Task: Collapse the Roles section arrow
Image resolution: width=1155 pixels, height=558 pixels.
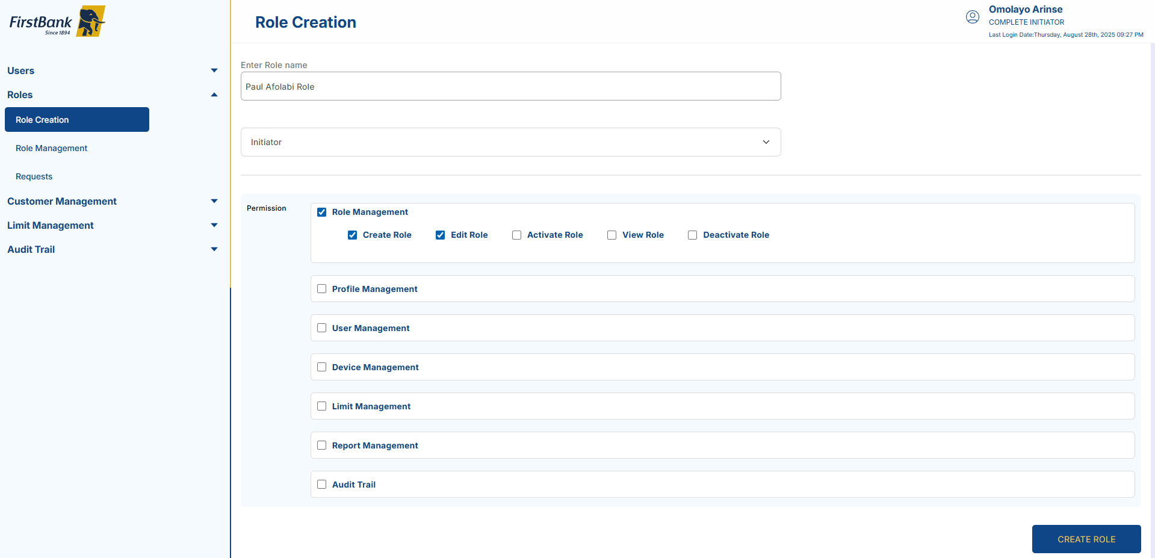Action: click(214, 95)
